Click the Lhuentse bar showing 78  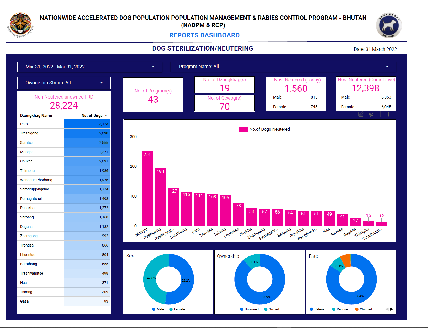coord(238,214)
